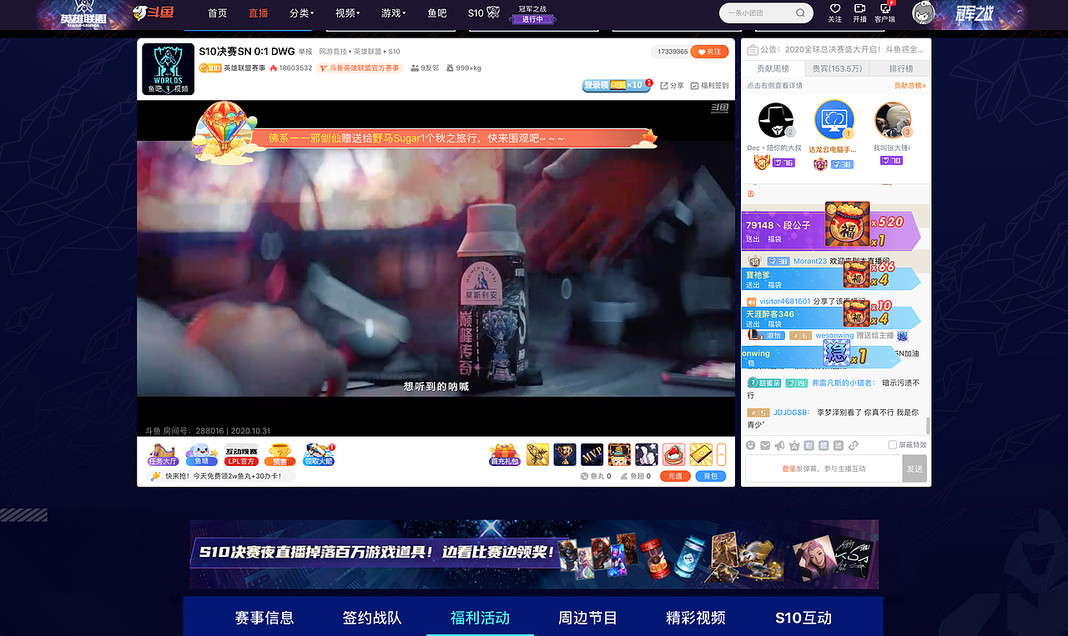This screenshot has height=636, width=1068.
Task: Open the emoji picker in chat toolbar
Action: 751,445
